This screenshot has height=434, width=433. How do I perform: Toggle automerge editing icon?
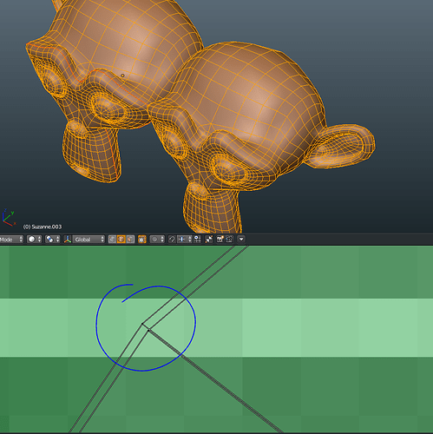[x=209, y=240]
